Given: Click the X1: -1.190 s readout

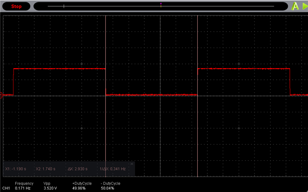Looking at the screenshot, I should (16, 169).
